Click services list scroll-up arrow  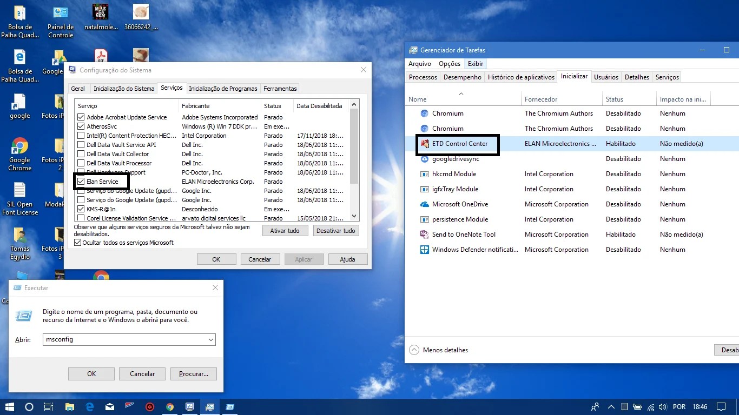click(354, 104)
